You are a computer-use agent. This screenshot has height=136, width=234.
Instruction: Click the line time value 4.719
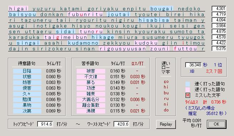(219, 14)
